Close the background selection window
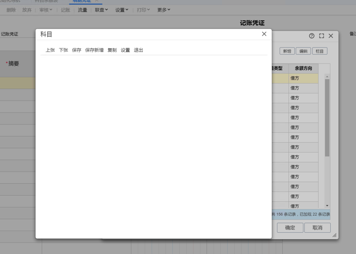 pyautogui.click(x=331, y=36)
